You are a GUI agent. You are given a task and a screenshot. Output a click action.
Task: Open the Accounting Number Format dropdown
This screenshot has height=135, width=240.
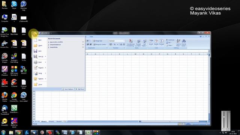112,44
